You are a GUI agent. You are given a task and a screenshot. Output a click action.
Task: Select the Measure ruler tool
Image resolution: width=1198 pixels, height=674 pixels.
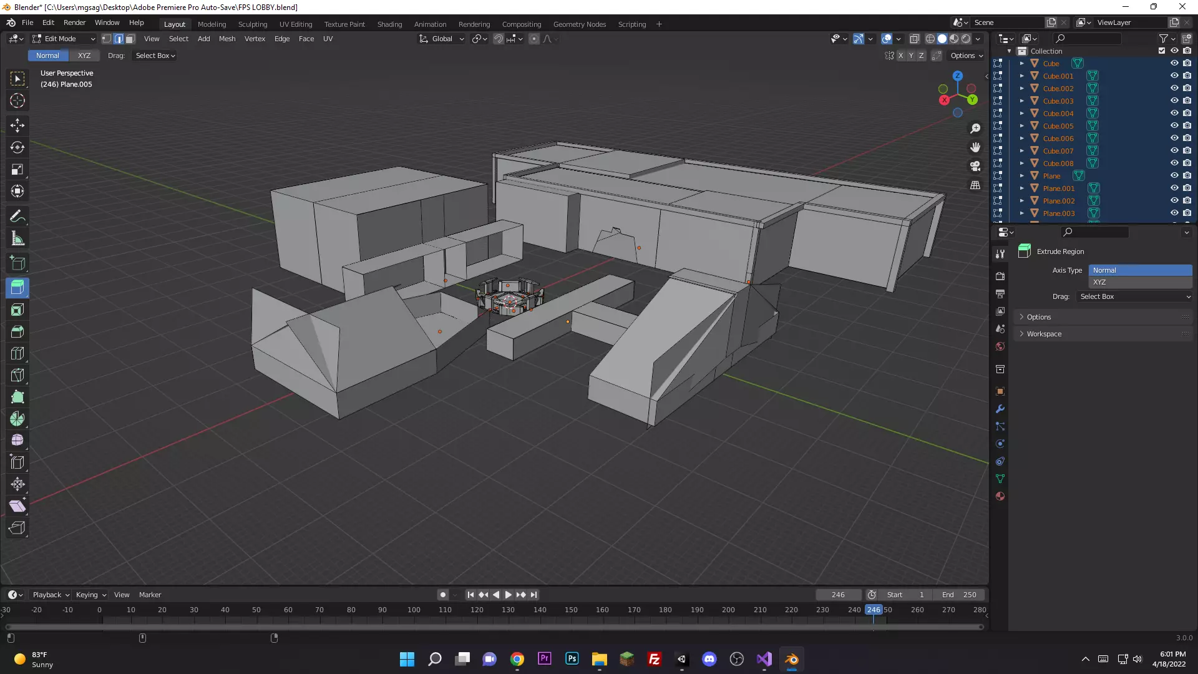pyautogui.click(x=17, y=238)
